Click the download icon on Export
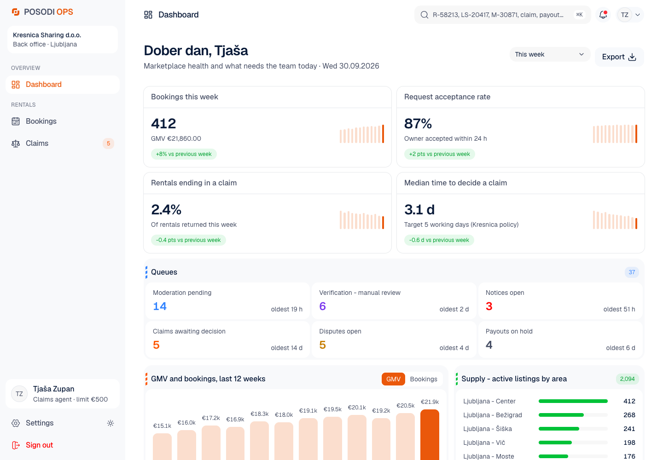The height and width of the screenshot is (460, 663). [632, 57]
